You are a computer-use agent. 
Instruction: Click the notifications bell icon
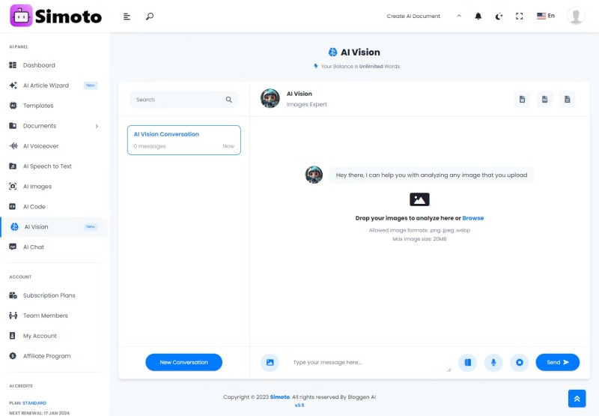[478, 16]
